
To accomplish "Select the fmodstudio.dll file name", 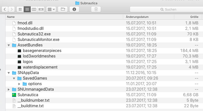I will [x=30, y=29].
